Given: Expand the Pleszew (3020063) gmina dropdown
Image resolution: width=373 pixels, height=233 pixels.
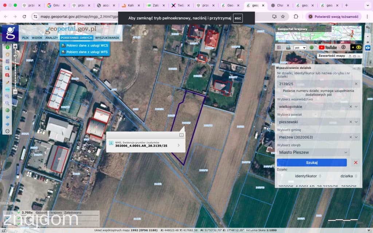Looking at the screenshot, I should [356, 137].
